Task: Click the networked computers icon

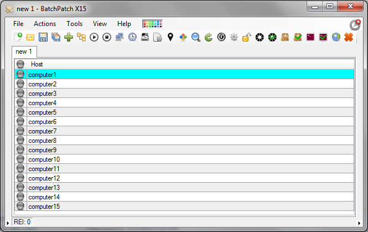Action: 120,37
